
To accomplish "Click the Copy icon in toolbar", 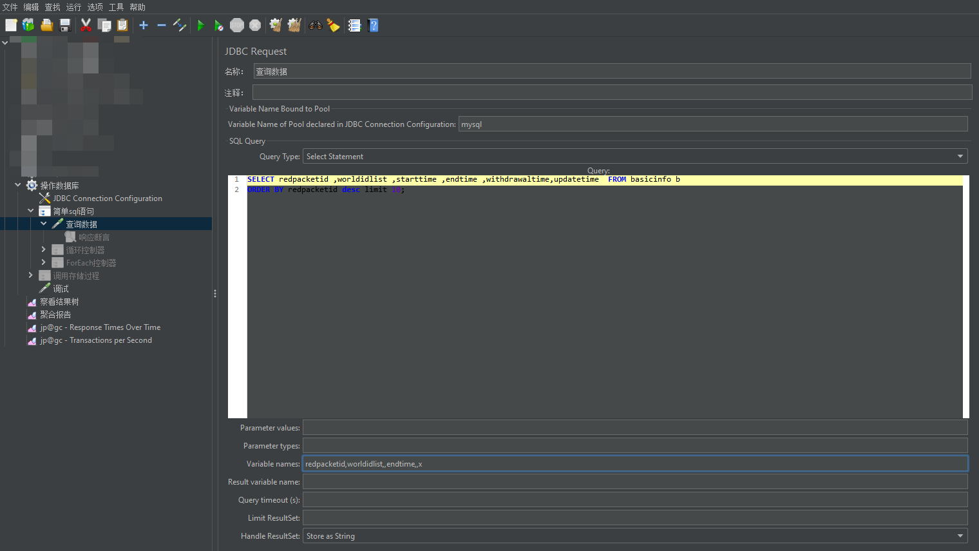I will (x=104, y=25).
